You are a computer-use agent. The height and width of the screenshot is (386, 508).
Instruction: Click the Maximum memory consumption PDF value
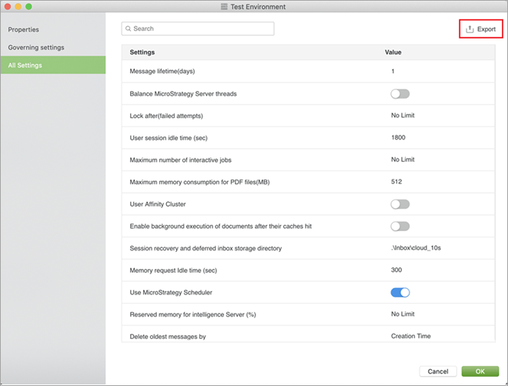tap(396, 182)
